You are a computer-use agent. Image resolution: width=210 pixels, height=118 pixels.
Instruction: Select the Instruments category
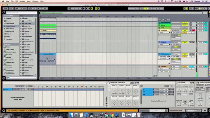pos(10,24)
